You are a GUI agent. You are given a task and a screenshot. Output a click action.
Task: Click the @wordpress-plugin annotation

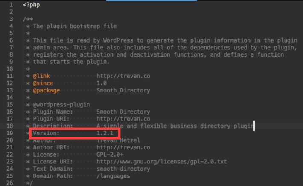pyautogui.click(x=61, y=105)
